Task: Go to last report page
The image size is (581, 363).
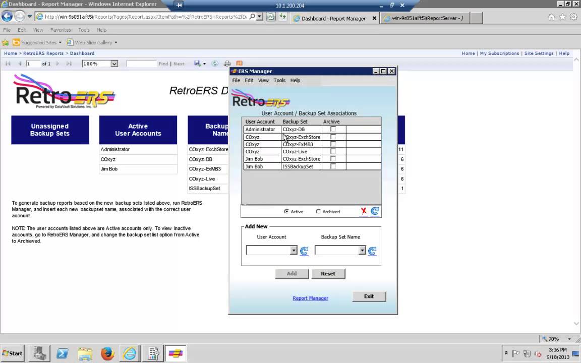Action: pos(69,64)
